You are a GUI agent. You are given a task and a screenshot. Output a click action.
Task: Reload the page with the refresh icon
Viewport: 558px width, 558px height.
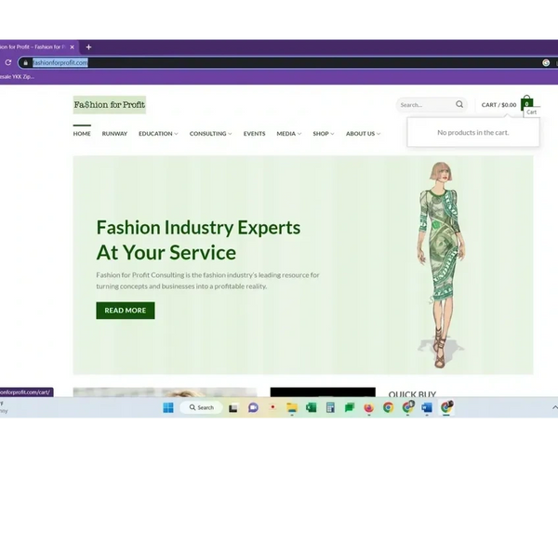[x=8, y=62]
